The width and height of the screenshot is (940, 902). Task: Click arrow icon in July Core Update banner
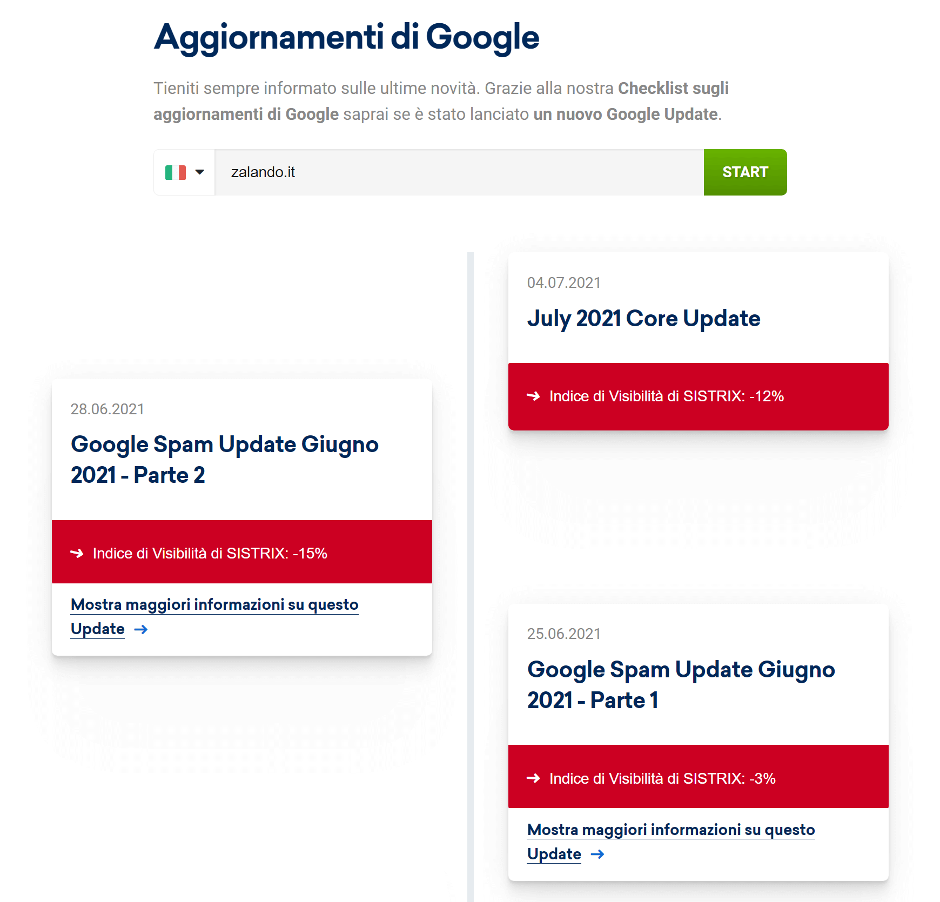533,396
